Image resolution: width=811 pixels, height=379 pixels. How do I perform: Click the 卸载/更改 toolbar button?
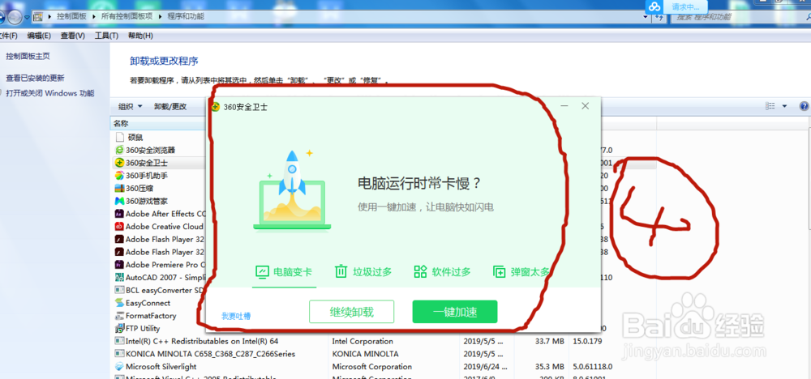170,107
